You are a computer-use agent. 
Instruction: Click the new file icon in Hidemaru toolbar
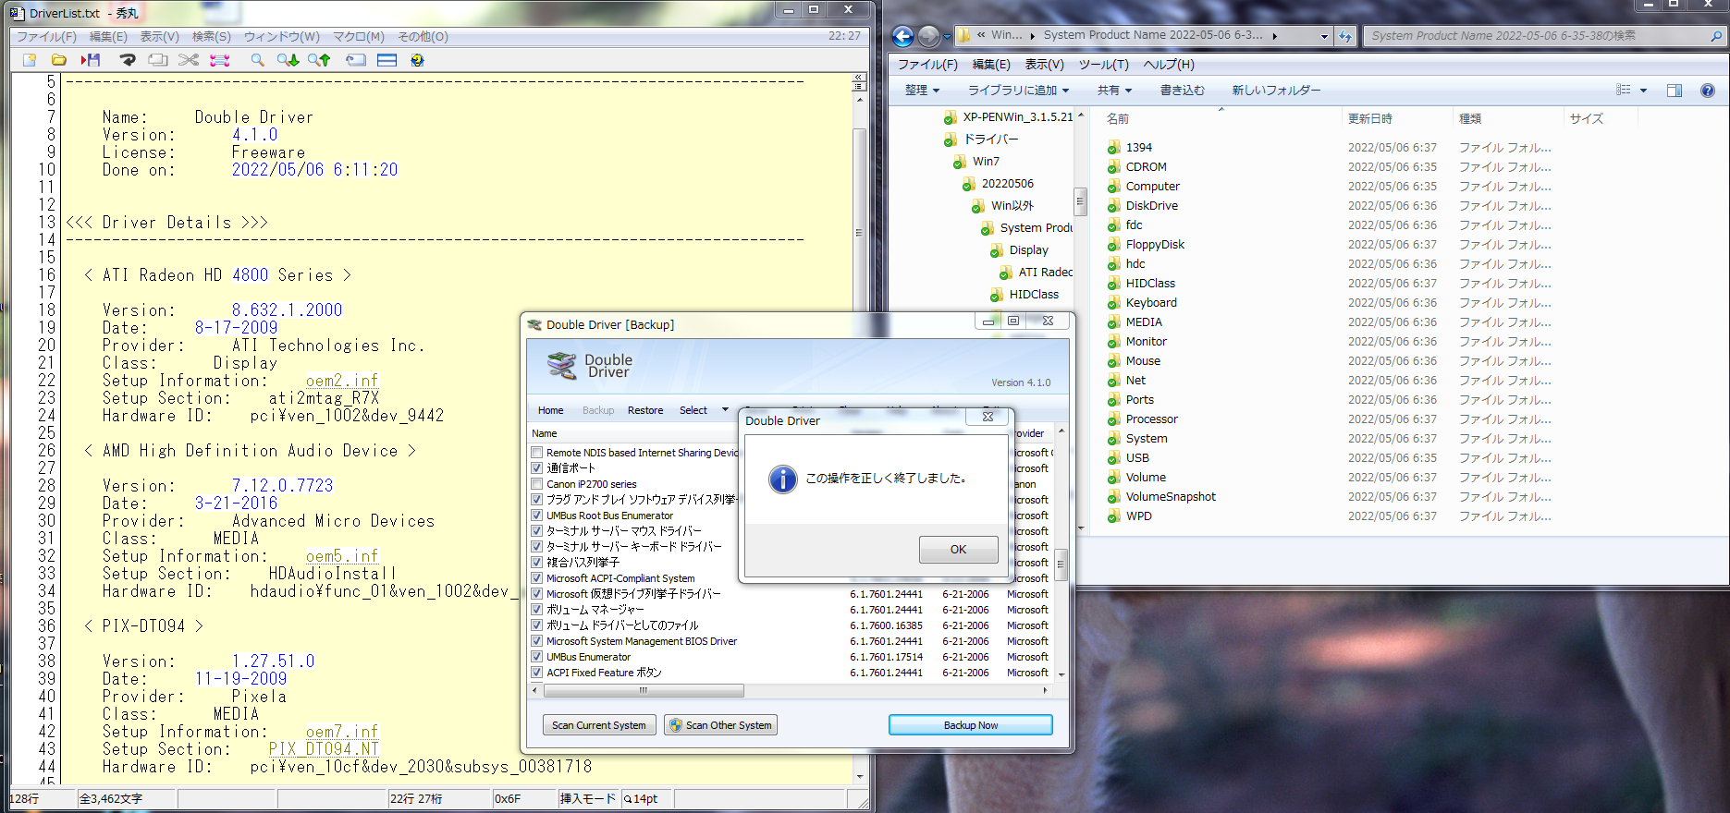[30, 60]
